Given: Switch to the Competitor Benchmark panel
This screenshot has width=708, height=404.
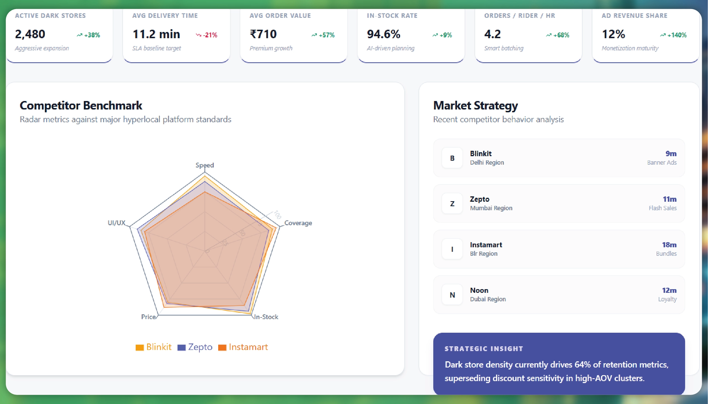Looking at the screenshot, I should pos(81,105).
